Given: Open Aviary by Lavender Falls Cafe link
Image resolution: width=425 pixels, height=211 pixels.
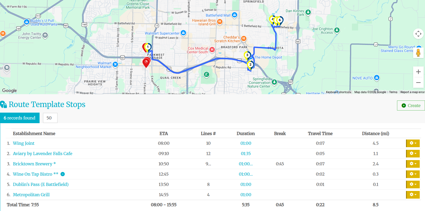Looking at the screenshot, I should point(42,154).
